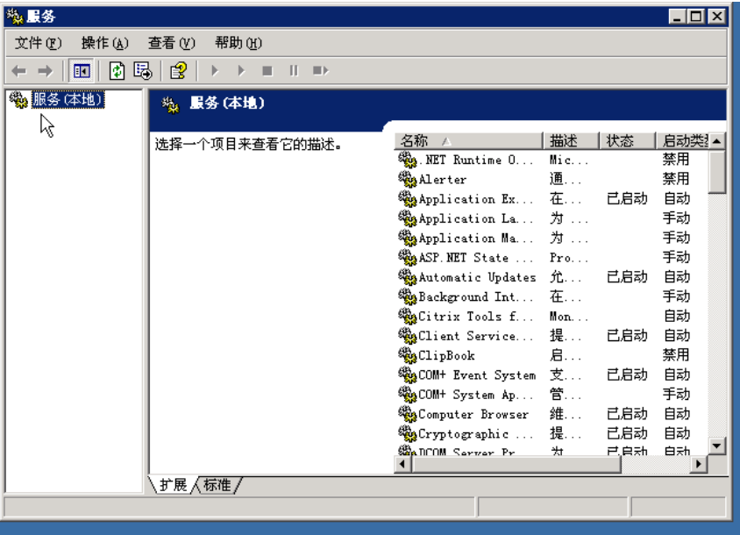
Task: Click the vertical scrollbar up arrow
Action: point(717,140)
